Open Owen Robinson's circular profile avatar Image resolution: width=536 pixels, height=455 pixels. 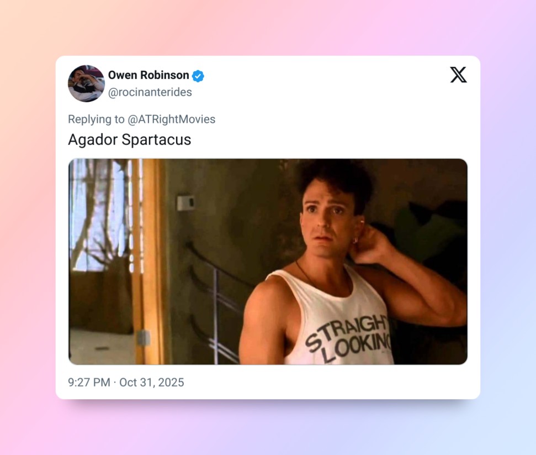tap(86, 83)
